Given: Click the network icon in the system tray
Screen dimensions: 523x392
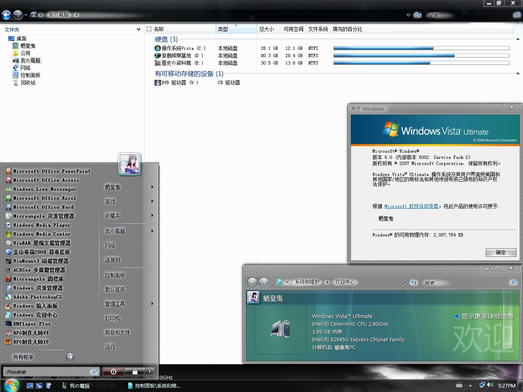Looking at the screenshot, I should click(482, 385).
